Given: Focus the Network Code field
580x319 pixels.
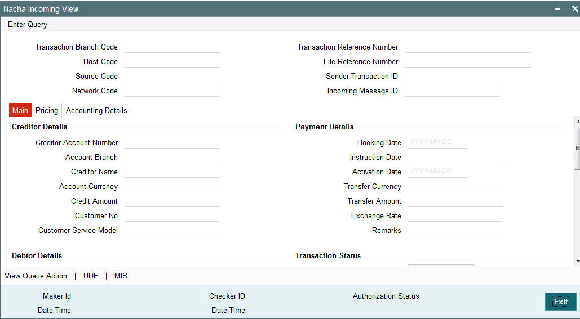Looking at the screenshot, I should 172,91.
